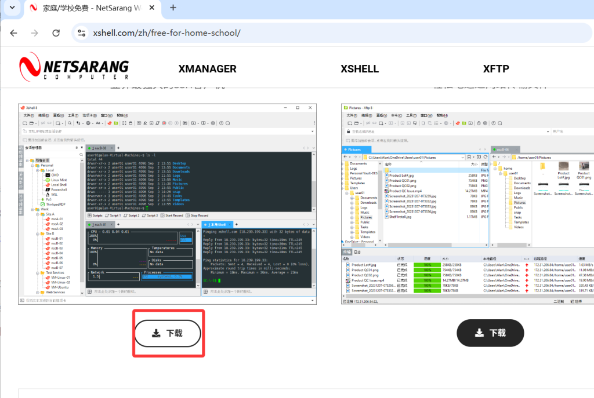Click the NetSarang Computer logo

point(74,67)
